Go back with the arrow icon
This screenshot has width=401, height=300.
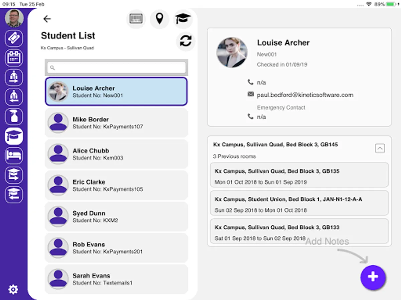pyautogui.click(x=47, y=19)
